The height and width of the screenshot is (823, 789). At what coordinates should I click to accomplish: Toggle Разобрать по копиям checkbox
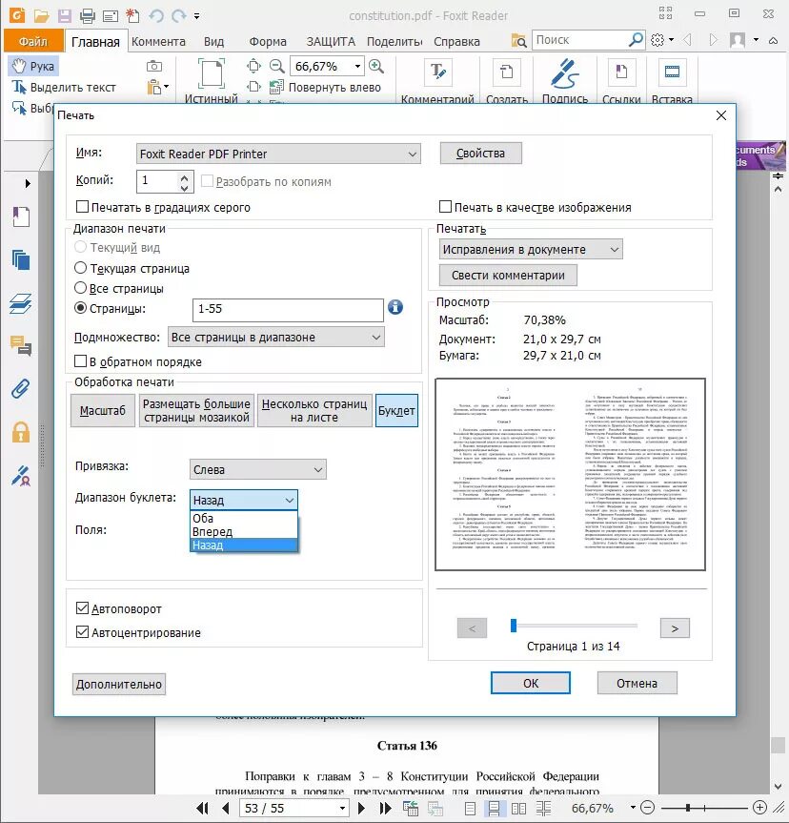point(207,181)
